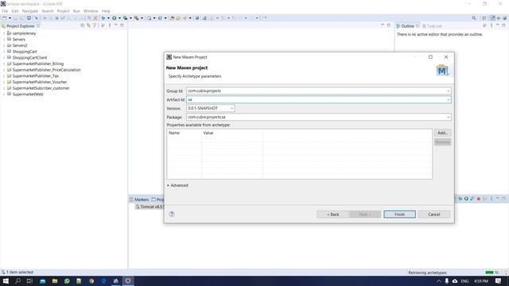This screenshot has width=509, height=286.
Task: Click the Value column header in properties table
Action: pyautogui.click(x=231, y=133)
